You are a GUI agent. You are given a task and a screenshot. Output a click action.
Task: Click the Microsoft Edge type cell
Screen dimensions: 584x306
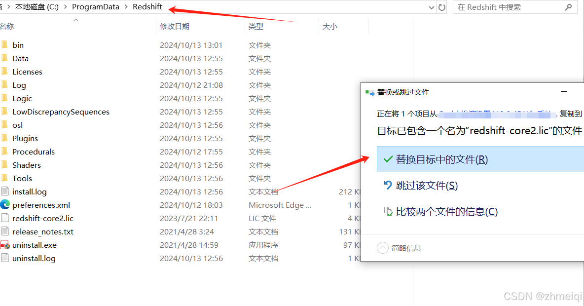280,205
